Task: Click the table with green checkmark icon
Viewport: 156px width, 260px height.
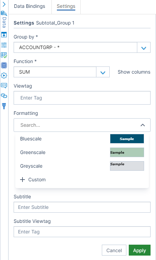Action: pos(4,55)
